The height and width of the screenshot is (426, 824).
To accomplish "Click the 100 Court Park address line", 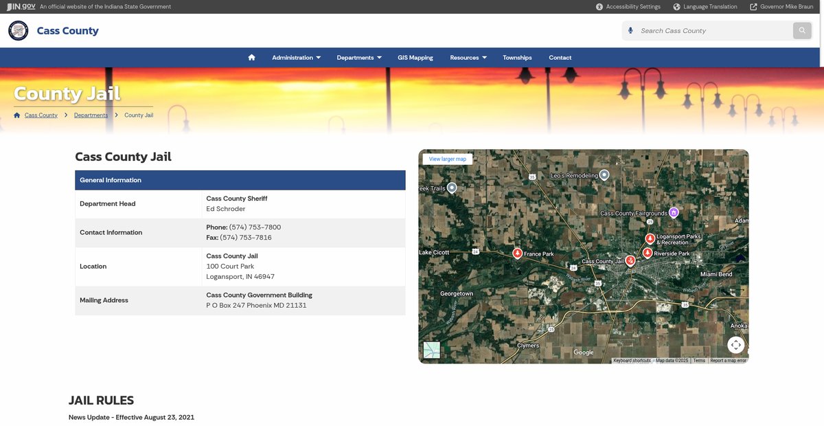I will [230, 267].
